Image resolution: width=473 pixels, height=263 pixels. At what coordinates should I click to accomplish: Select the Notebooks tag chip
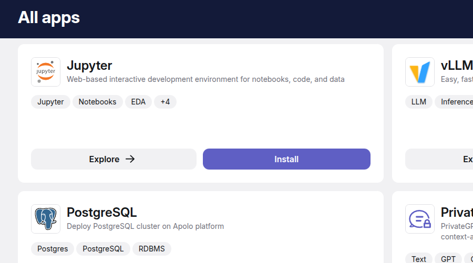pos(97,102)
